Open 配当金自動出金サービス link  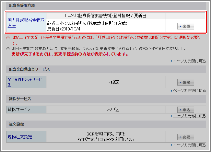25,82
